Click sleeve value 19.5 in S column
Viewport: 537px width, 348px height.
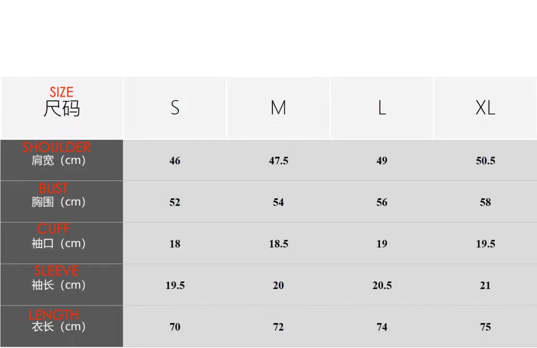click(x=175, y=285)
